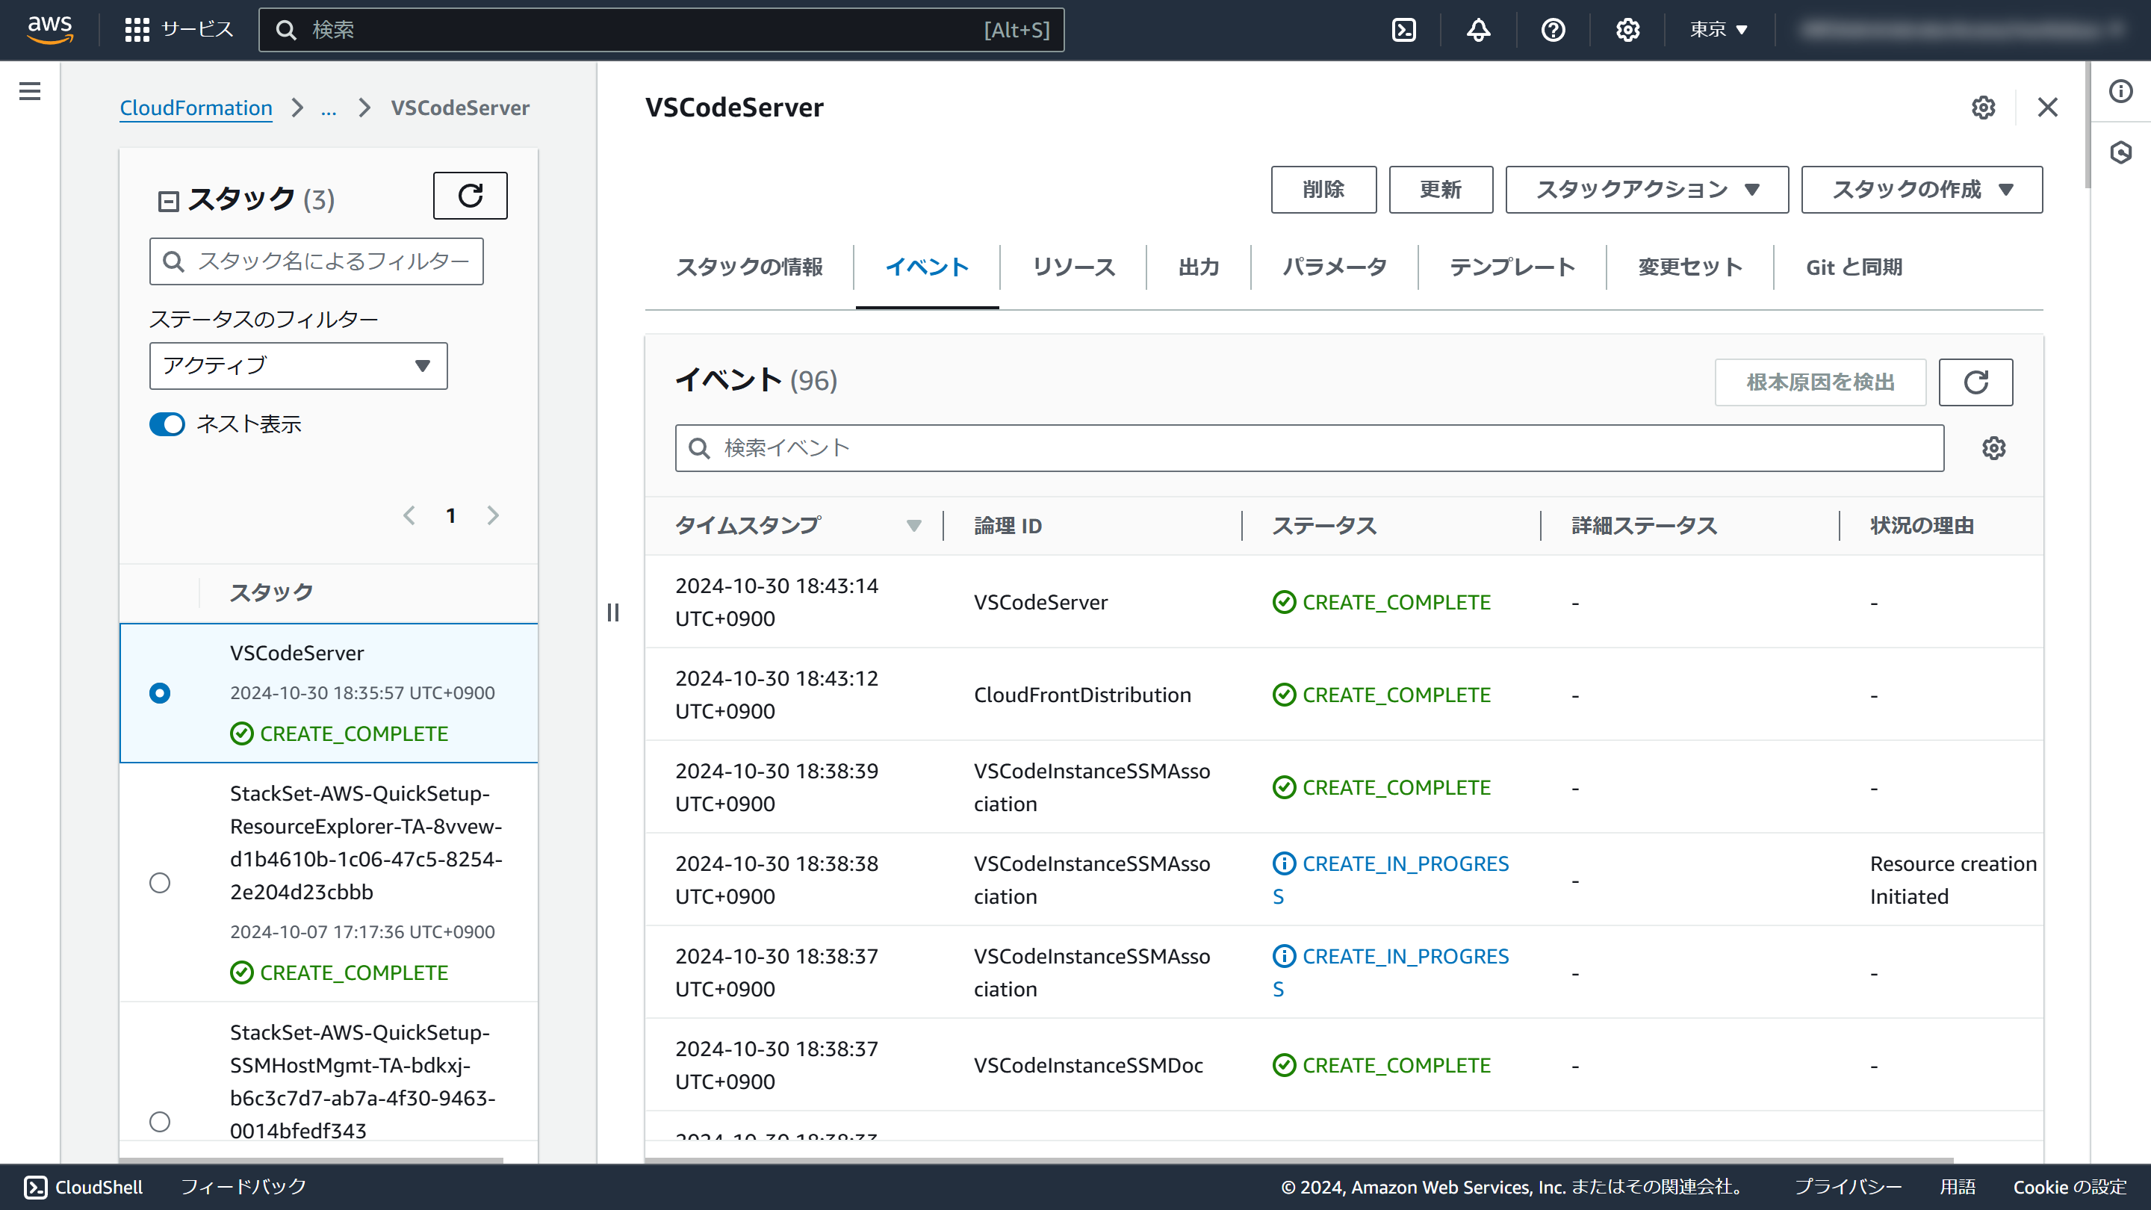
Task: Open the 東京 region selector
Action: 1718,30
